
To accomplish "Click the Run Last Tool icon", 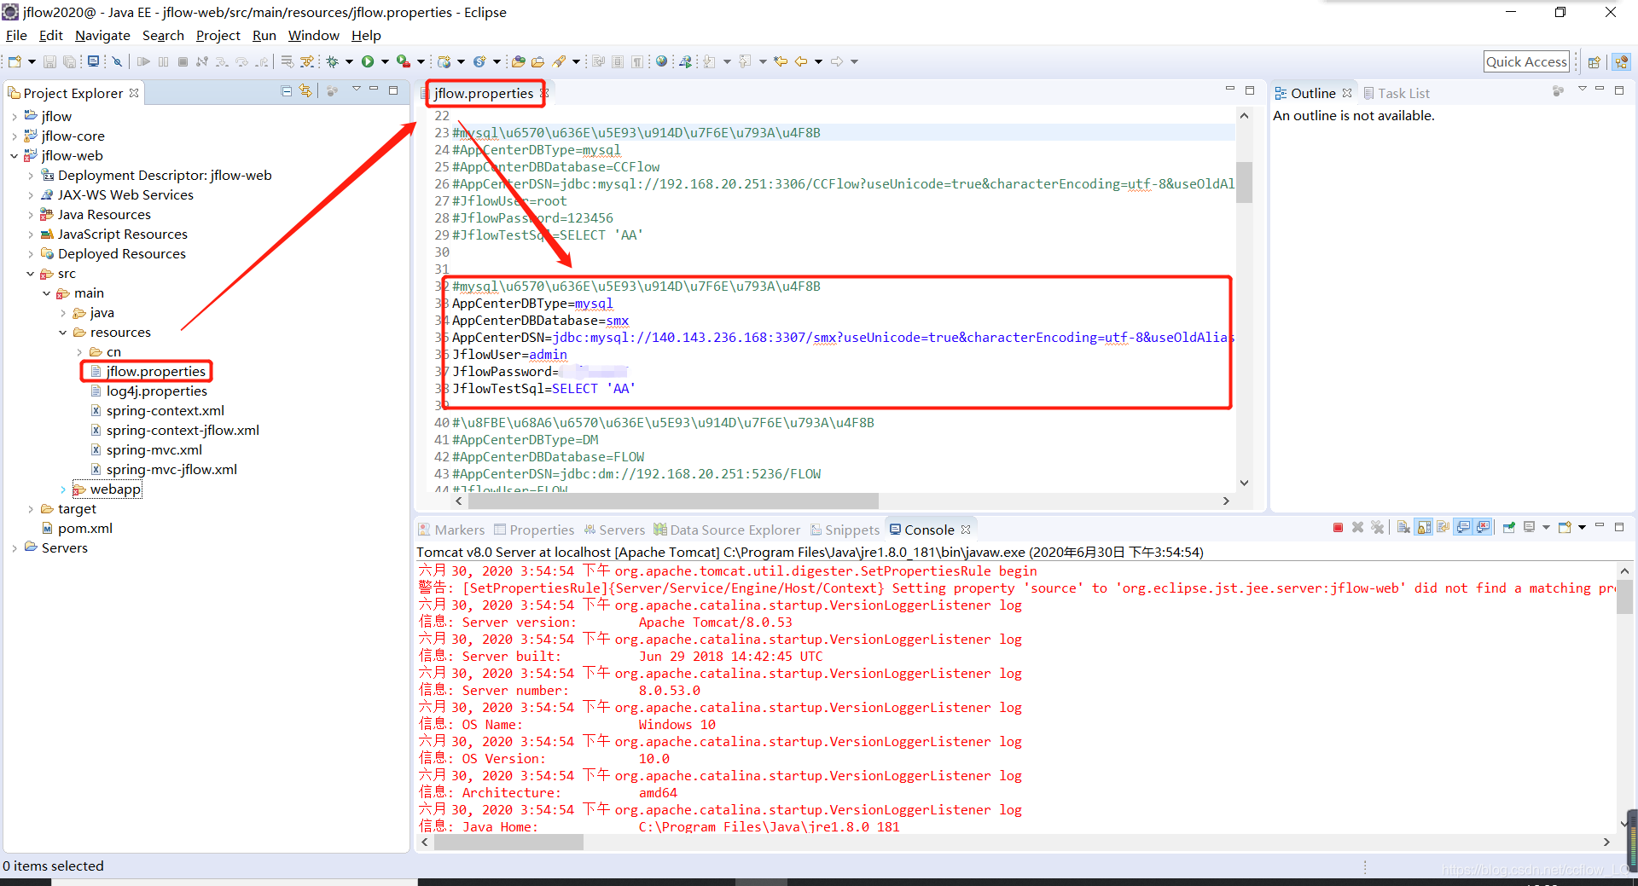I will click(x=404, y=61).
